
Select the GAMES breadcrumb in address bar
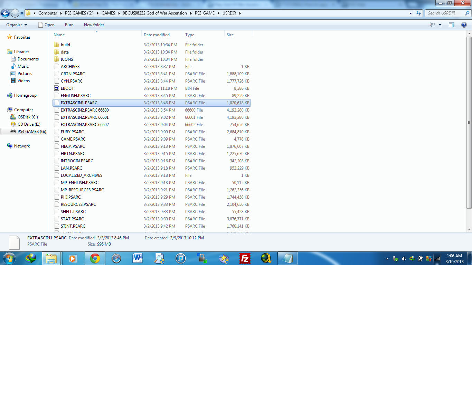point(108,13)
